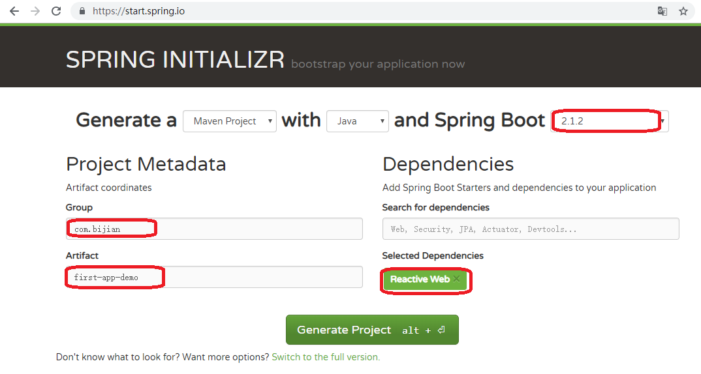Click the Group input field
The height and width of the screenshot is (374, 701).
(x=214, y=229)
